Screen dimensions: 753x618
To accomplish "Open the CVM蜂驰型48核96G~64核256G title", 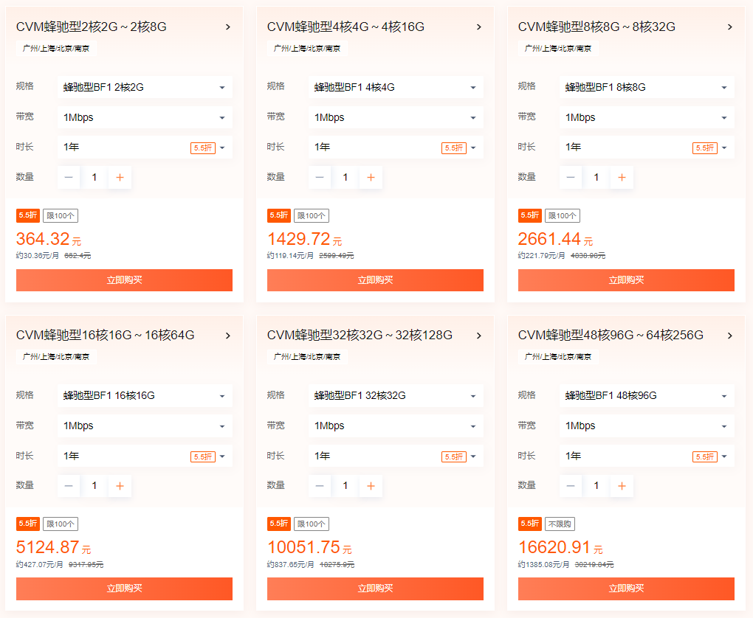I will 611,336.
